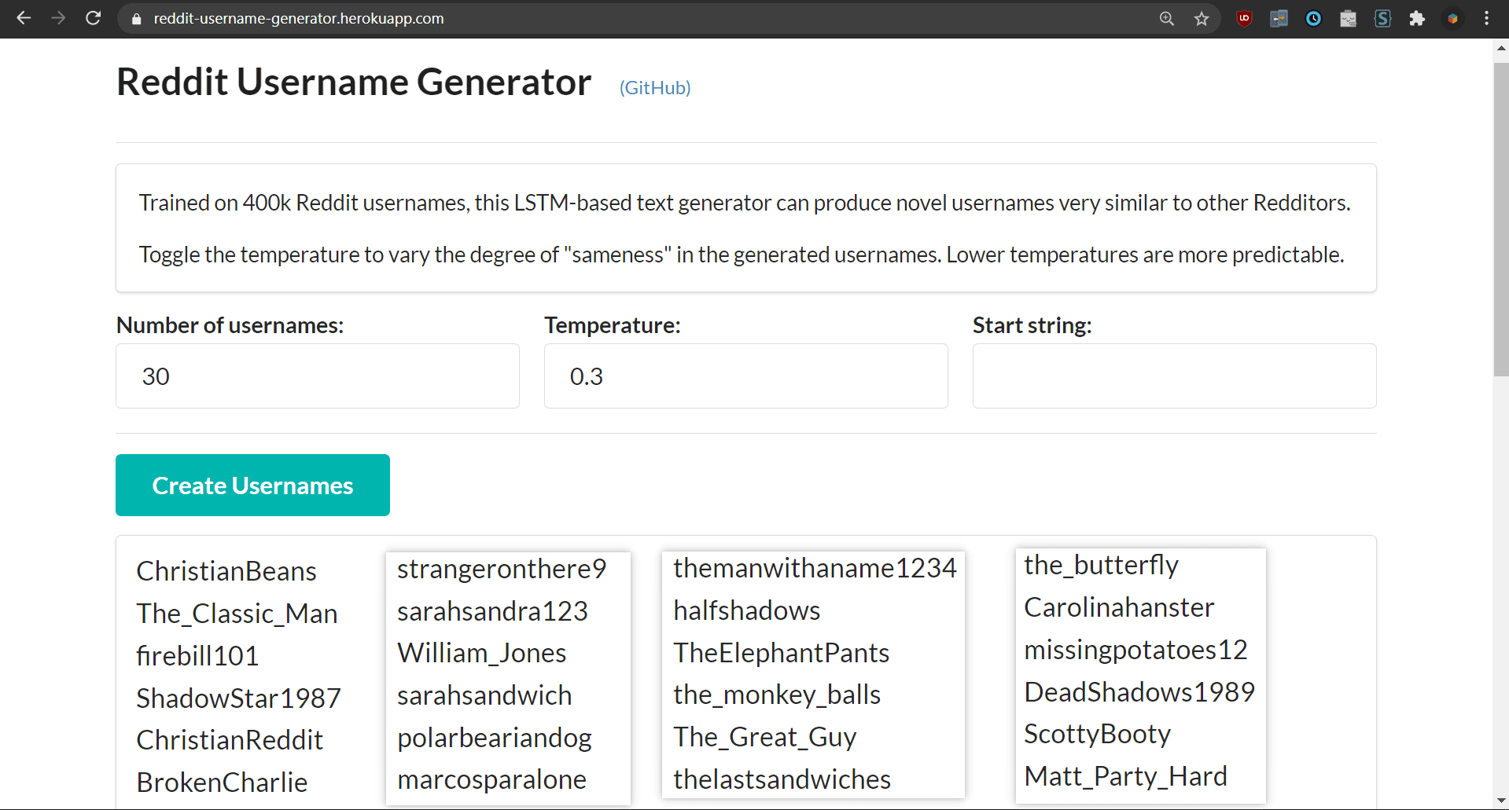1509x810 pixels.
Task: Open the Extensions puzzle piece menu
Action: click(x=1417, y=19)
